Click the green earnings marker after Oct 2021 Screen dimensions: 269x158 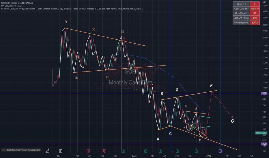pos(123,151)
